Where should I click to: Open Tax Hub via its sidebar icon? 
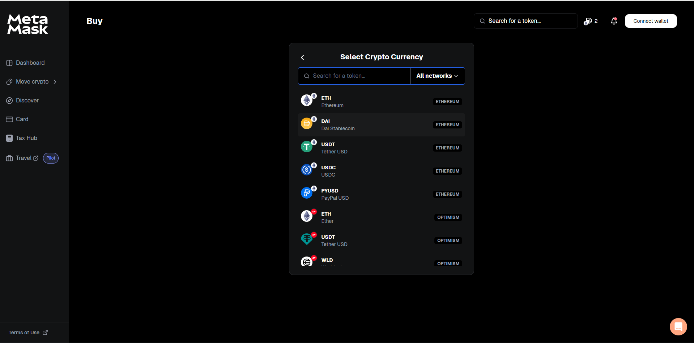coord(9,138)
